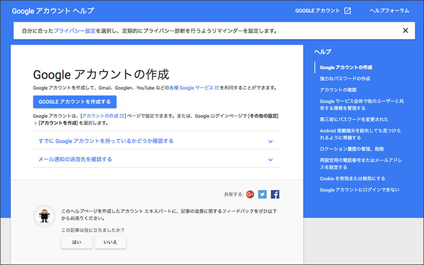Open Google サービス全体で他のユーザーと共有する情報を管理する
Viewport: 424px width, 265px height.
pos(362,104)
